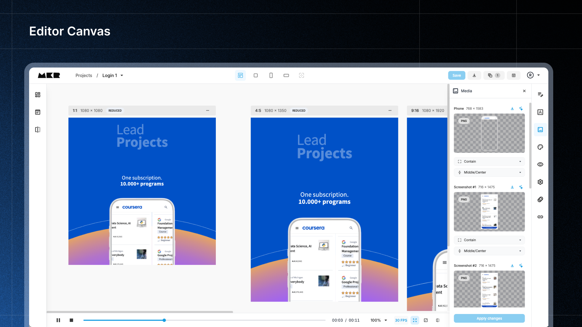
Task: Download Screenshot #2 image
Action: (x=512, y=266)
